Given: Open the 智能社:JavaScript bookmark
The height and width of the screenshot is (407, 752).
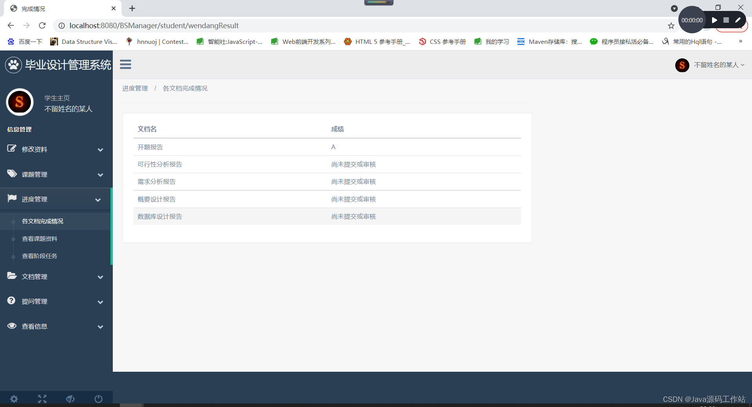Looking at the screenshot, I should click(x=230, y=42).
